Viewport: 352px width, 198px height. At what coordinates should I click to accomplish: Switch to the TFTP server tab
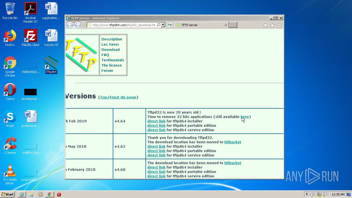201,25
